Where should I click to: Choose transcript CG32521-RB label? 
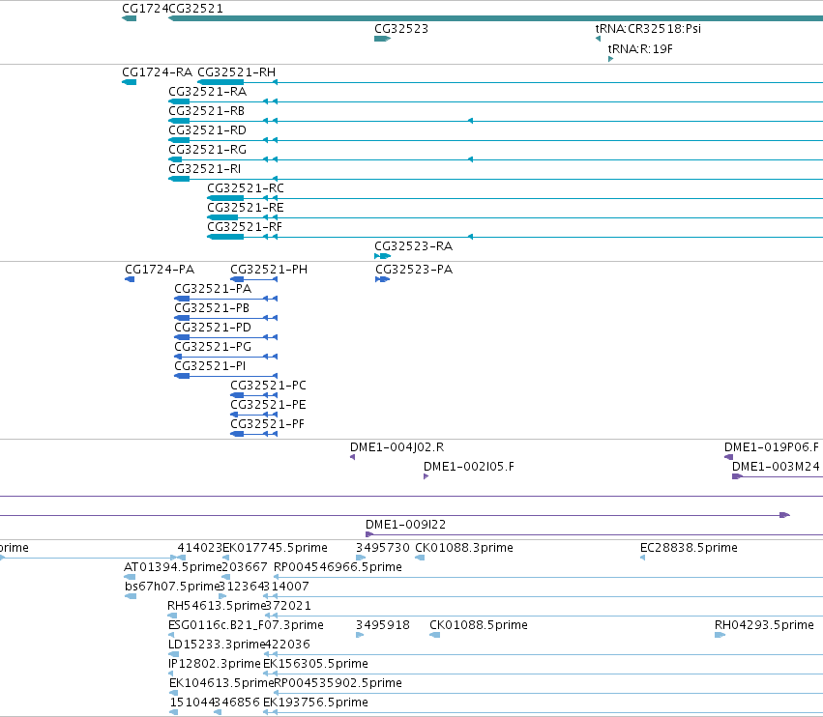click(206, 111)
